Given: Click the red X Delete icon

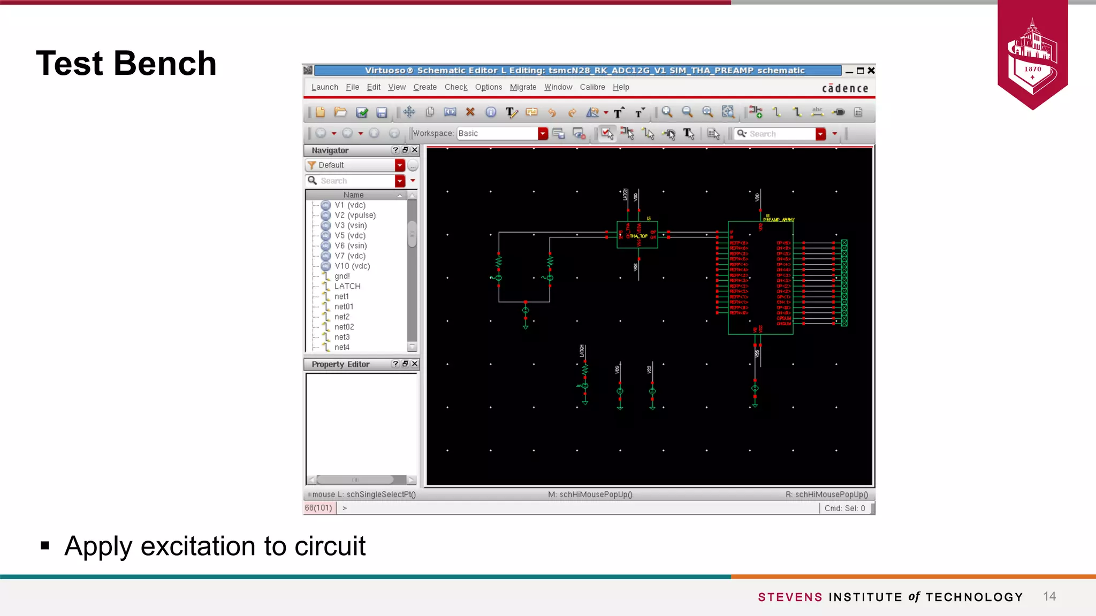Looking at the screenshot, I should pyautogui.click(x=470, y=112).
